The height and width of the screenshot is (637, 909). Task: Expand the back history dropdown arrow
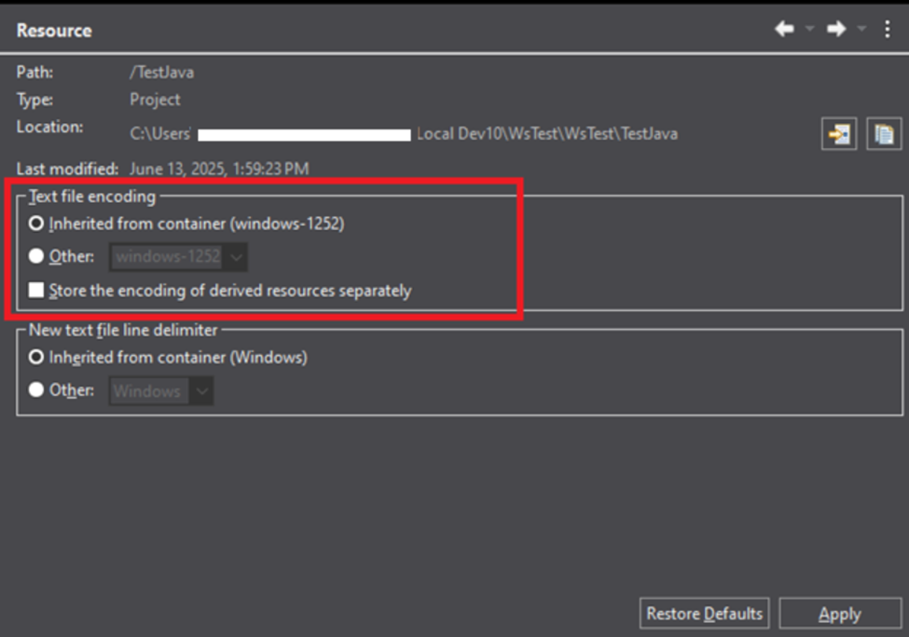point(809,30)
